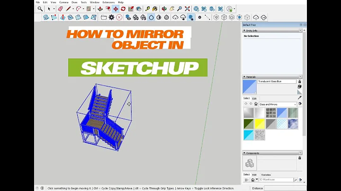Select the Tape Measure tool
341x191 pixels.
tap(147, 9)
